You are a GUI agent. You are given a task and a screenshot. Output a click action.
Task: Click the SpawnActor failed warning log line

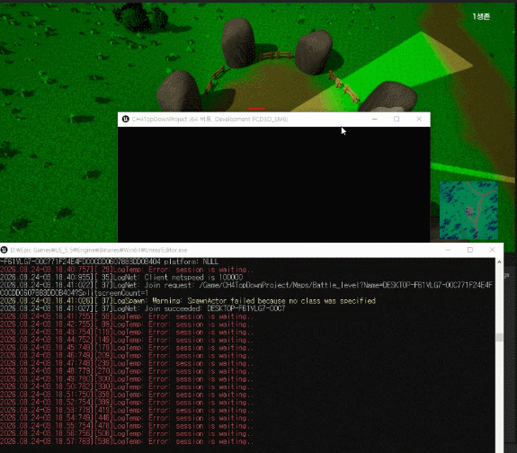(188, 301)
